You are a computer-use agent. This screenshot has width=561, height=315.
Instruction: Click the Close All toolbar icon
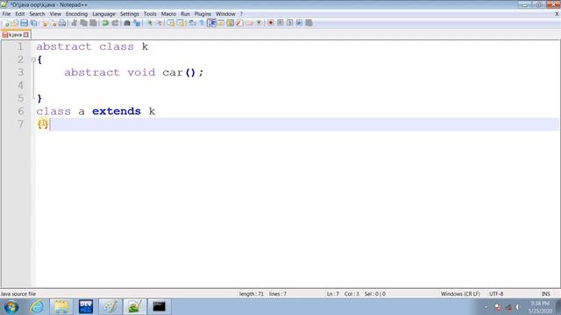point(53,24)
